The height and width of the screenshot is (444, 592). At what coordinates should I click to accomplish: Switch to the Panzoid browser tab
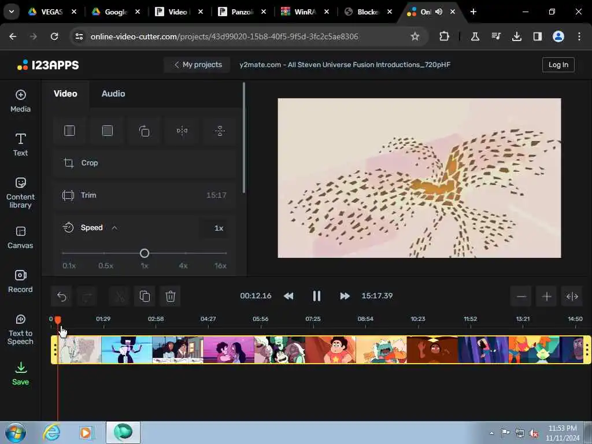click(x=242, y=12)
